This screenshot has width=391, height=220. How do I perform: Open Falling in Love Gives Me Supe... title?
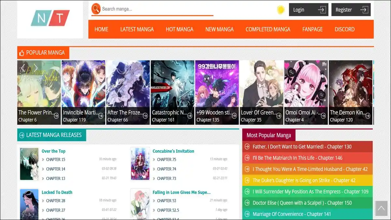(x=181, y=192)
